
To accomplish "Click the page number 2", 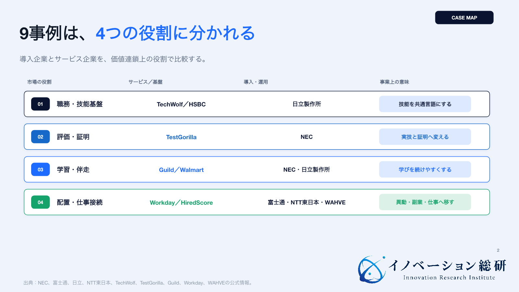I will click(498, 250).
